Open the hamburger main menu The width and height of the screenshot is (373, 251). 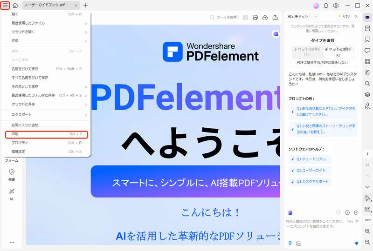pyautogui.click(x=5, y=5)
